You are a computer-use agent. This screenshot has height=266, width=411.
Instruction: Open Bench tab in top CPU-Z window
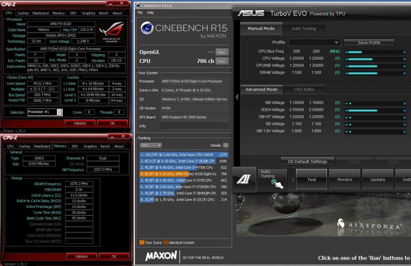coord(103,13)
